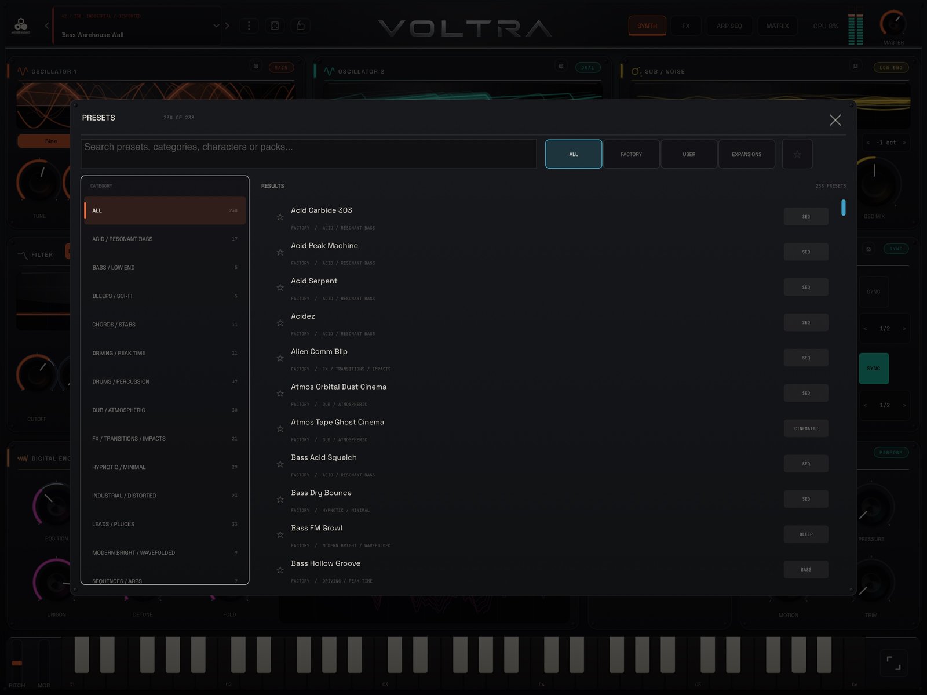927x695 pixels.
Task: Click the BLEEP tag on Bass FM Growl
Action: coord(806,534)
